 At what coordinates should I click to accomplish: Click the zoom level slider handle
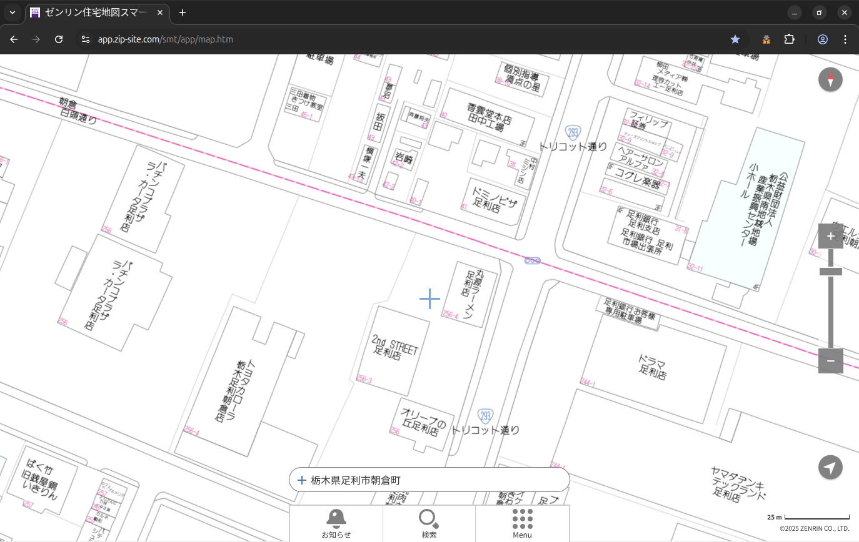coord(830,272)
